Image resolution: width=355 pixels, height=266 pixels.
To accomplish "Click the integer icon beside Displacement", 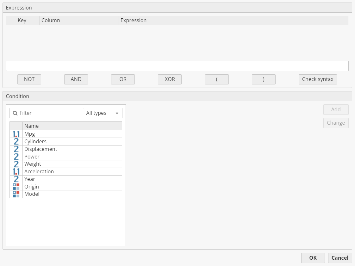I will click(16, 149).
